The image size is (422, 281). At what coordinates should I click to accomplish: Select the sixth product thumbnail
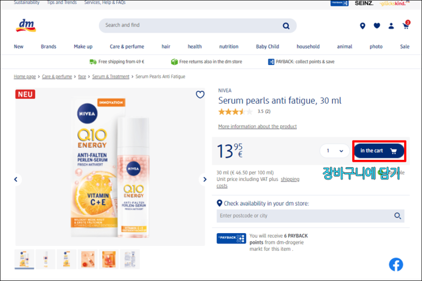click(x=130, y=259)
